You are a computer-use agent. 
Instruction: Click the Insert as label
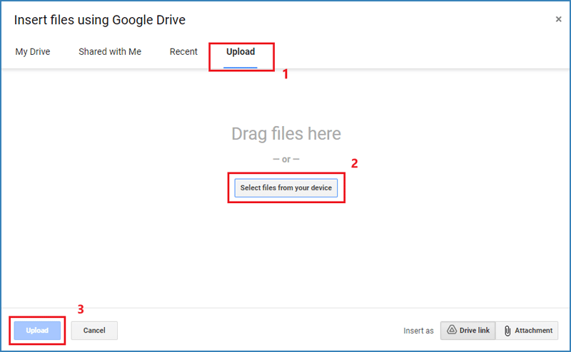(x=418, y=331)
